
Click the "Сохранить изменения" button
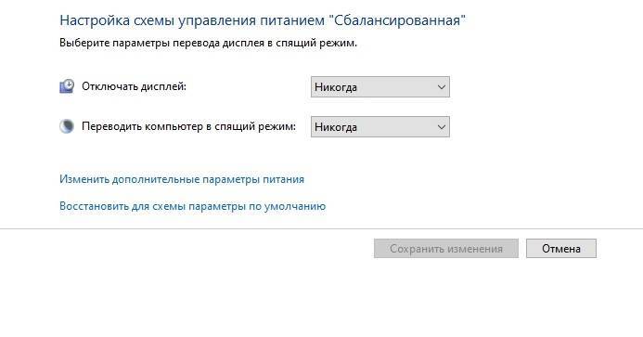pos(446,249)
